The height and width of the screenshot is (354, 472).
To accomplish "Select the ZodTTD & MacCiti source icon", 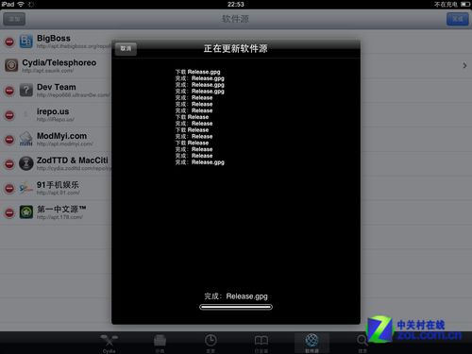I will (x=26, y=163).
